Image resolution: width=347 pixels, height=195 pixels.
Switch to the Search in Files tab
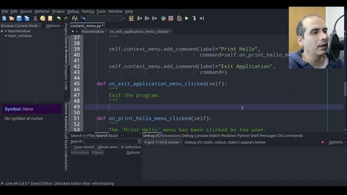coord(82,135)
